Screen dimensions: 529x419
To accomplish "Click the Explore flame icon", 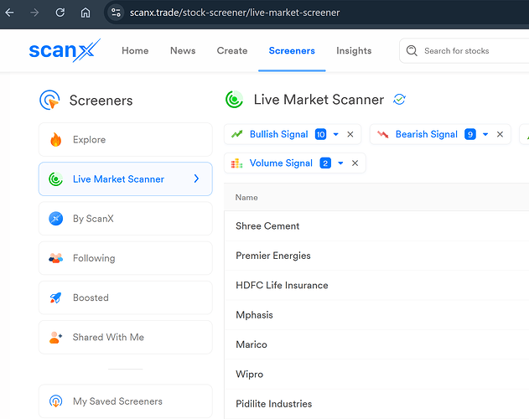I will click(55, 140).
